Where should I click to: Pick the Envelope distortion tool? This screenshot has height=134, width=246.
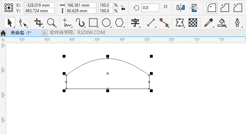(179, 23)
